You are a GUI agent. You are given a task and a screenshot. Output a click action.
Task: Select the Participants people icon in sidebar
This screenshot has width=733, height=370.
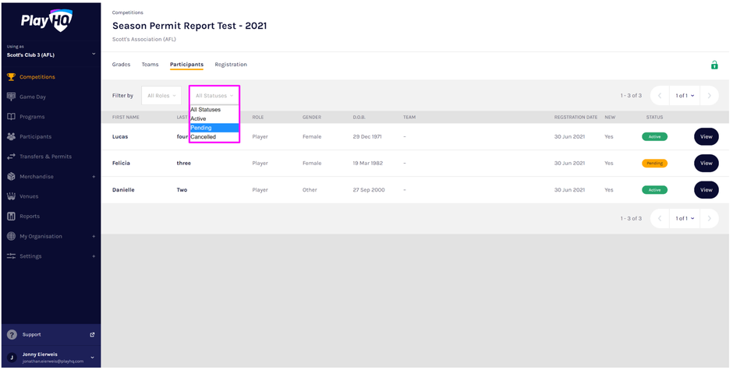[x=11, y=136]
